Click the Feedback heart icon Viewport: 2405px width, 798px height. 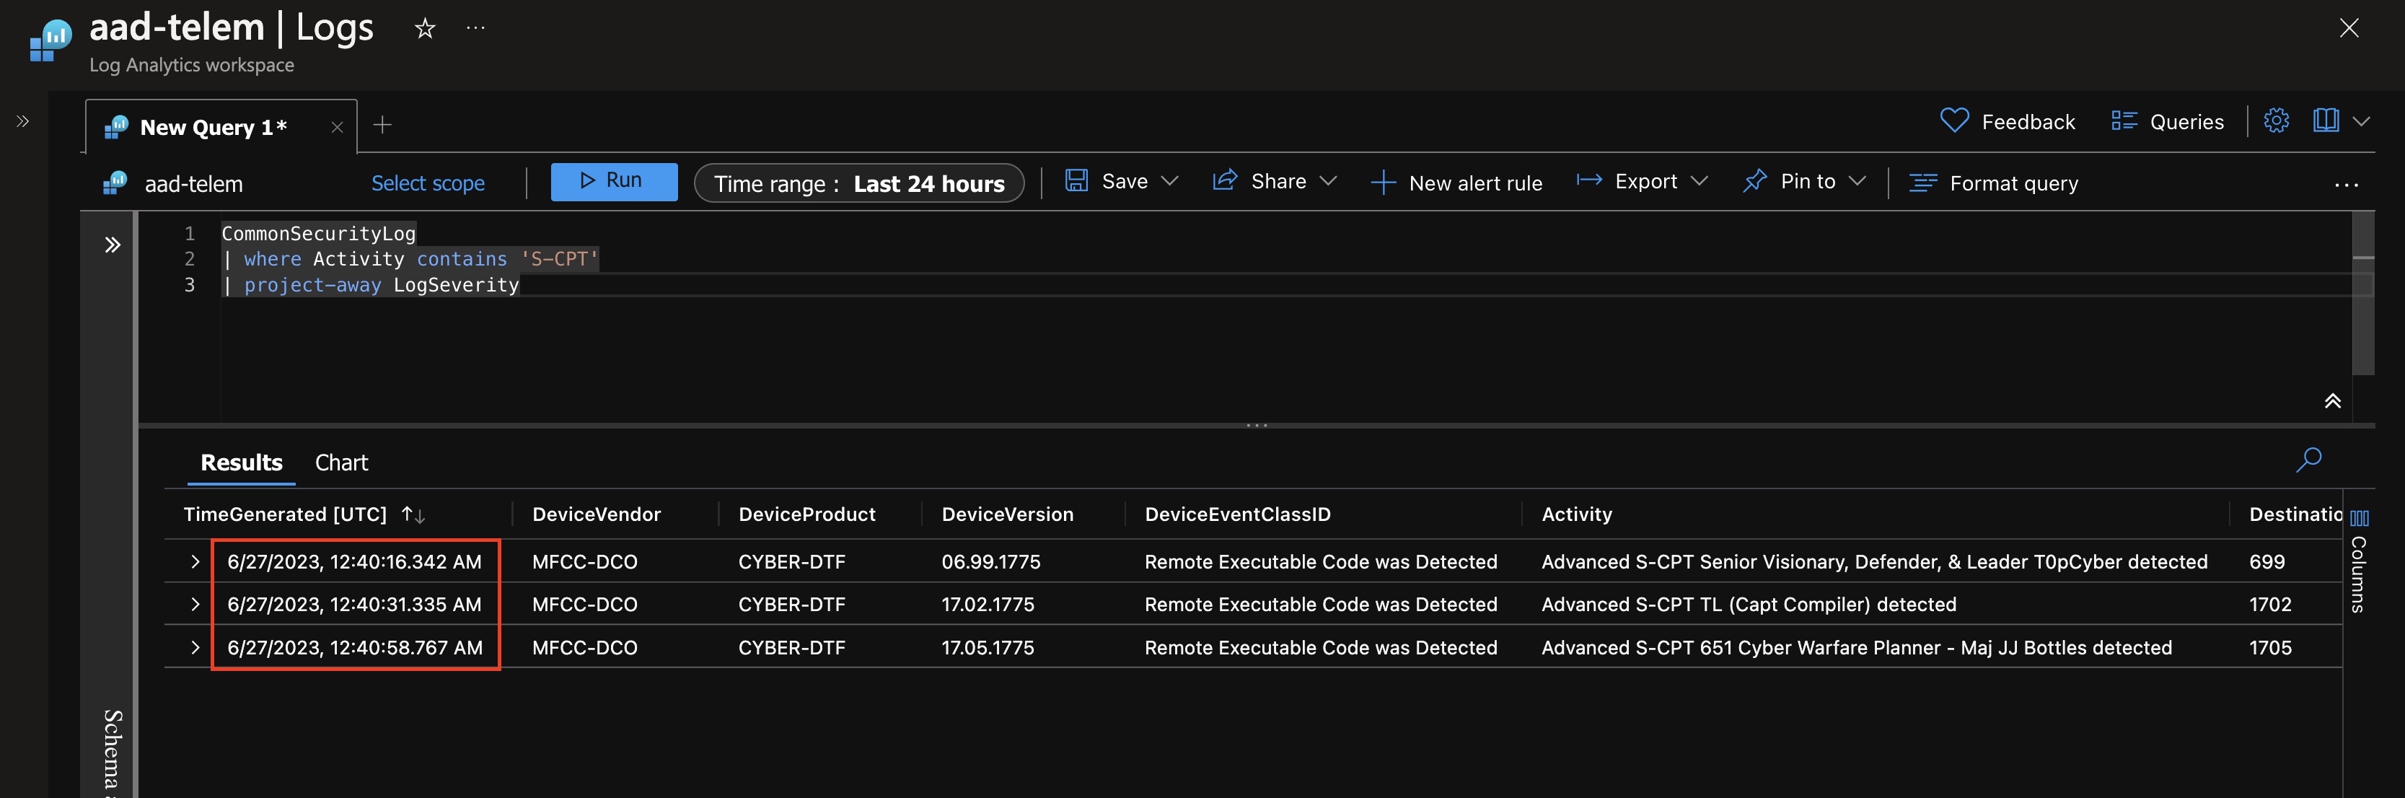tap(1954, 120)
